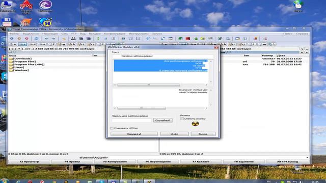Click the F5 Копирование button
The image size is (326, 183).
tap(115, 162)
